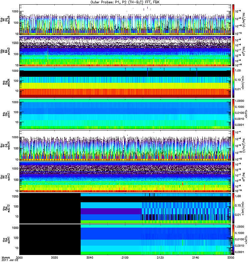Click the 'hhmm' time axis unit label
Viewport: 250px width, 267px height.
[6, 257]
